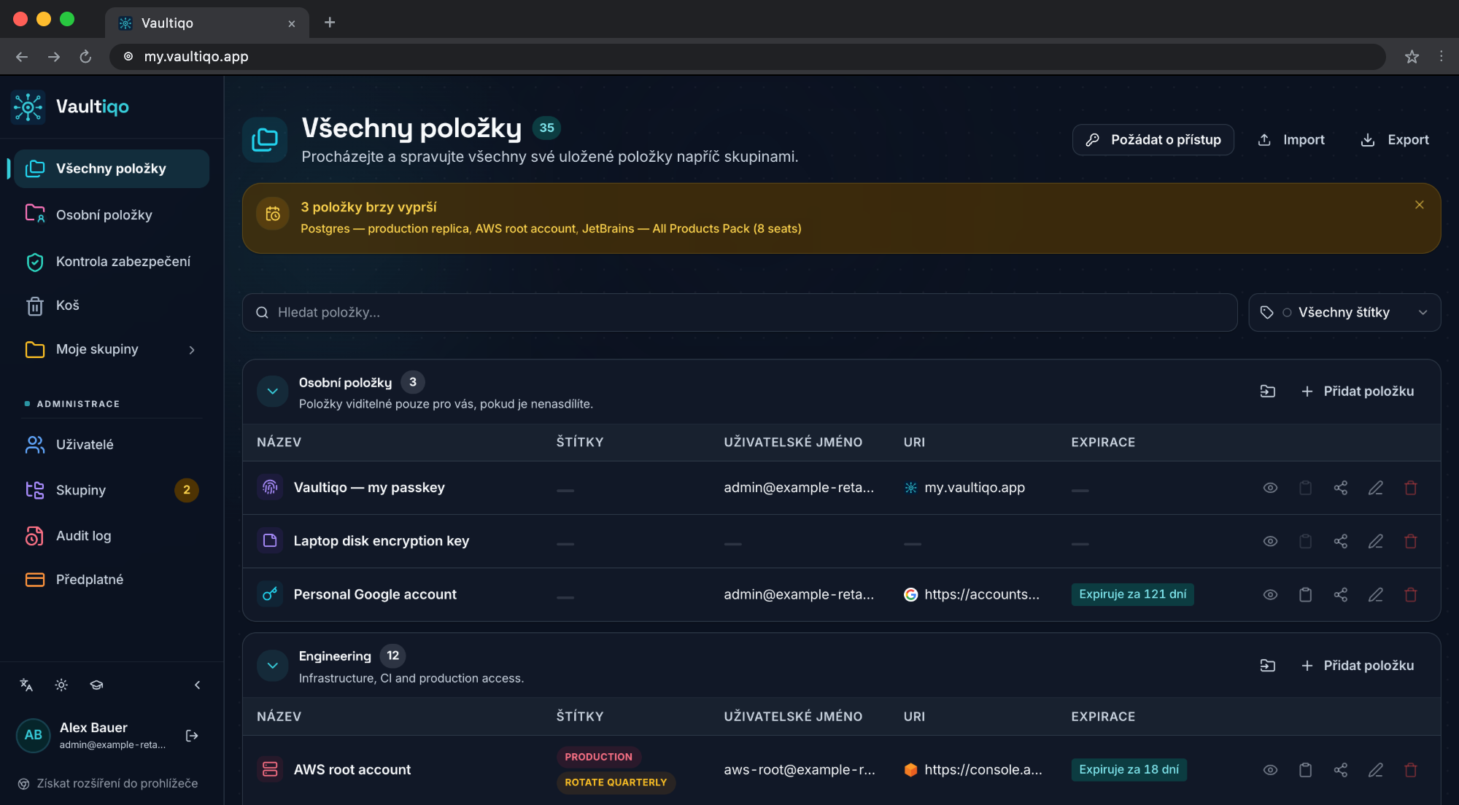Reload the browser page
Screen dimensions: 1459x805
[85, 57]
